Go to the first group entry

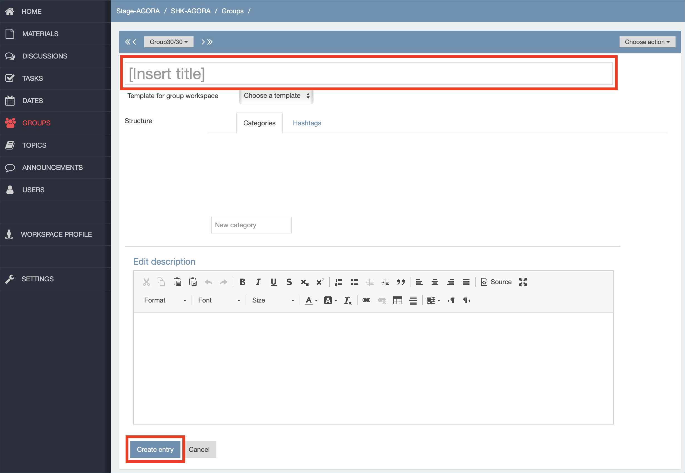pos(128,42)
